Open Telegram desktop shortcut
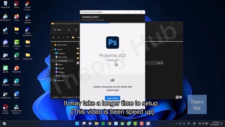Viewport: 225px width, 127px height. click(x=6, y=82)
